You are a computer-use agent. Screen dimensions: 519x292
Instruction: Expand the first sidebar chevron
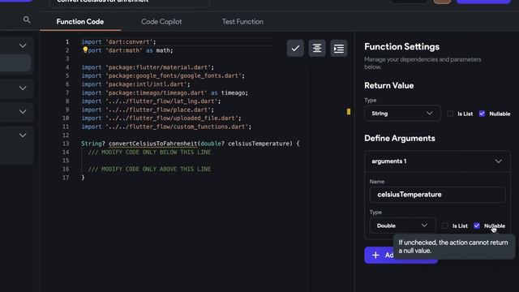point(23,45)
